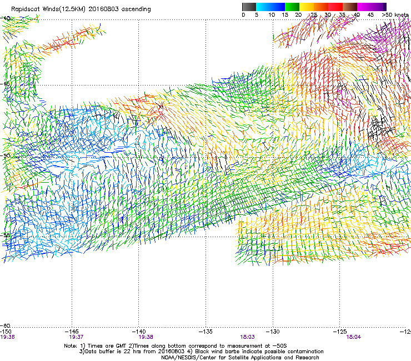Click the 'Times are GMT' note line

176,346
